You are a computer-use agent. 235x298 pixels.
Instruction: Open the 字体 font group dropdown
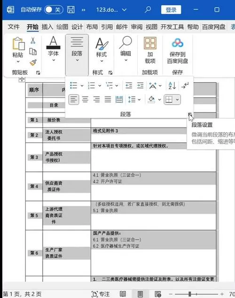(53, 49)
